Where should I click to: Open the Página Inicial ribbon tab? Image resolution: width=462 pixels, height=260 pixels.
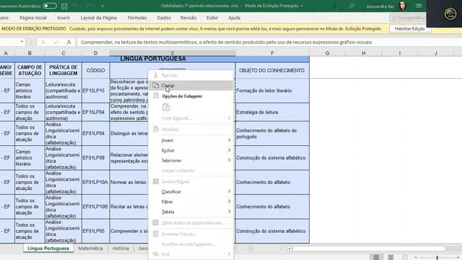tap(33, 17)
